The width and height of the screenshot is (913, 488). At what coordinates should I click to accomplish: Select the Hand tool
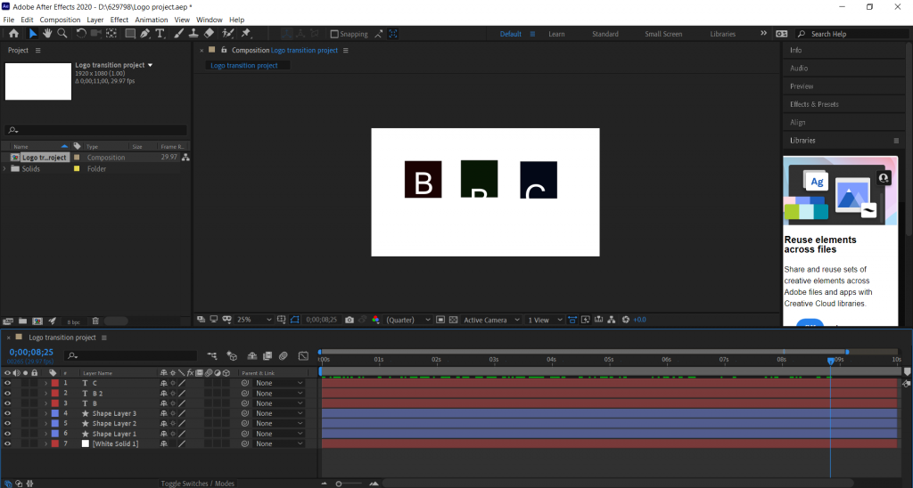pos(47,34)
